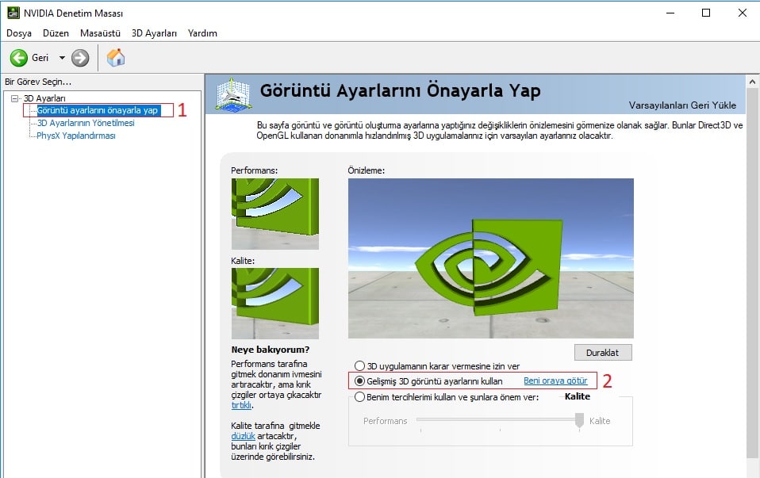Select Görüntü ayarlarını önayarla yap tree item
Viewport: 760px width, 478px height.
coord(98,110)
